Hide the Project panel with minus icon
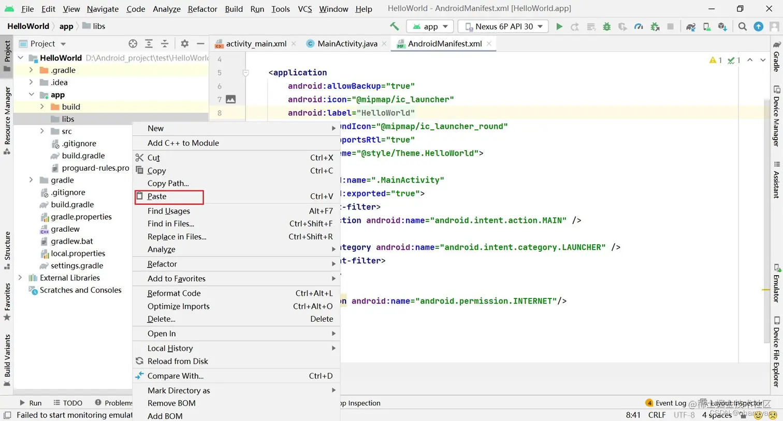The height and width of the screenshot is (421, 783). (x=200, y=43)
